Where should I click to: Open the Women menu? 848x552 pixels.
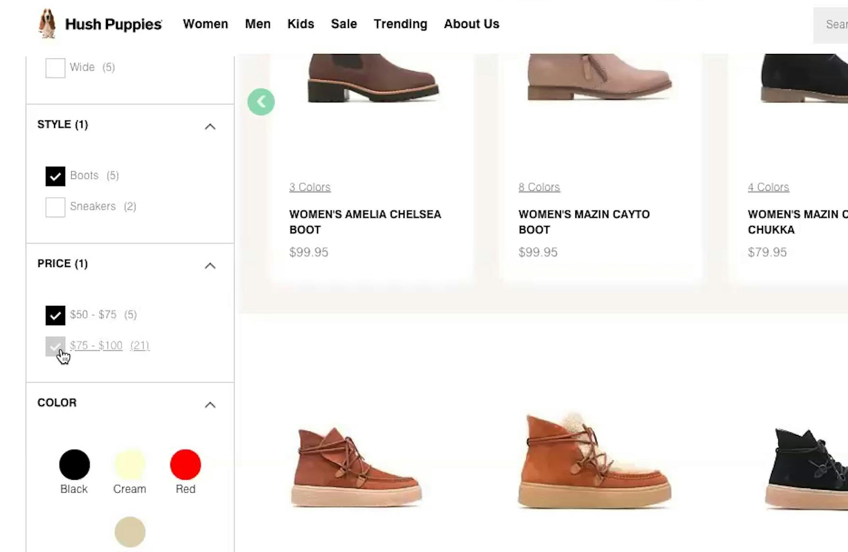tap(205, 24)
